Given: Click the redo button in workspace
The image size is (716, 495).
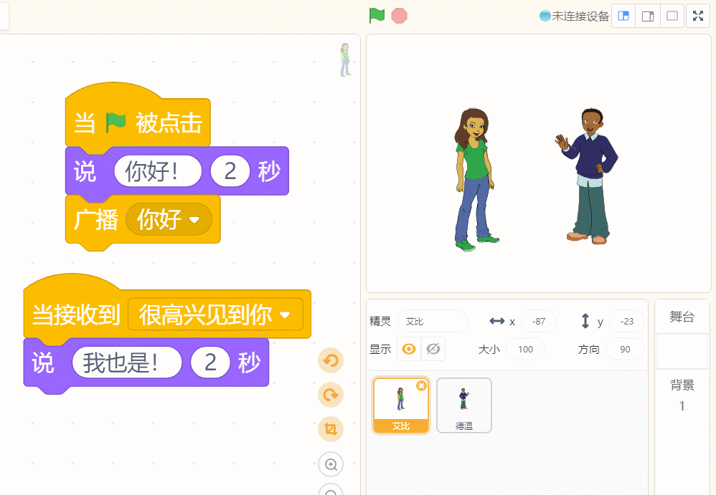Looking at the screenshot, I should 331,395.
